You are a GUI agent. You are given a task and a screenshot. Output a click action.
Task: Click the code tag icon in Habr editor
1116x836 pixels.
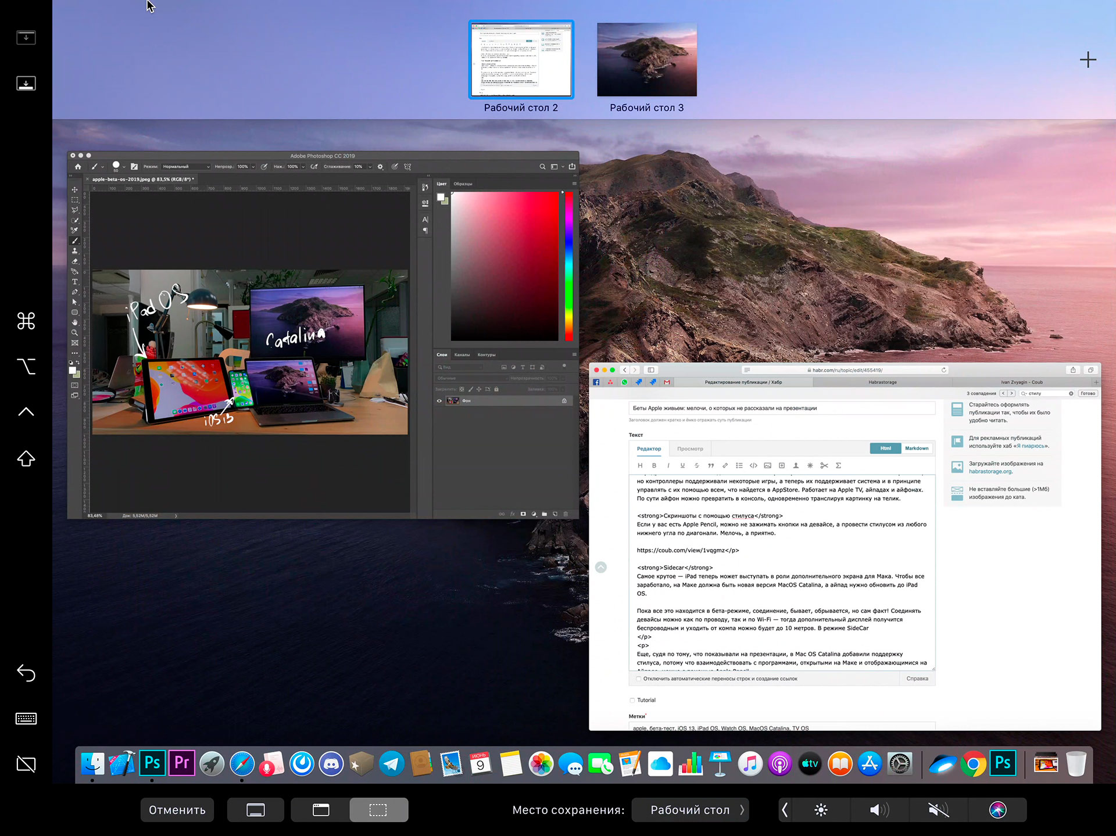click(x=753, y=465)
